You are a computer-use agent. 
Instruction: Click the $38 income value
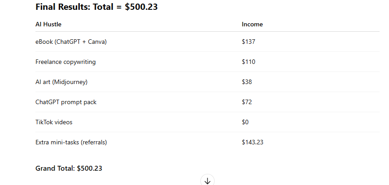pos(247,82)
